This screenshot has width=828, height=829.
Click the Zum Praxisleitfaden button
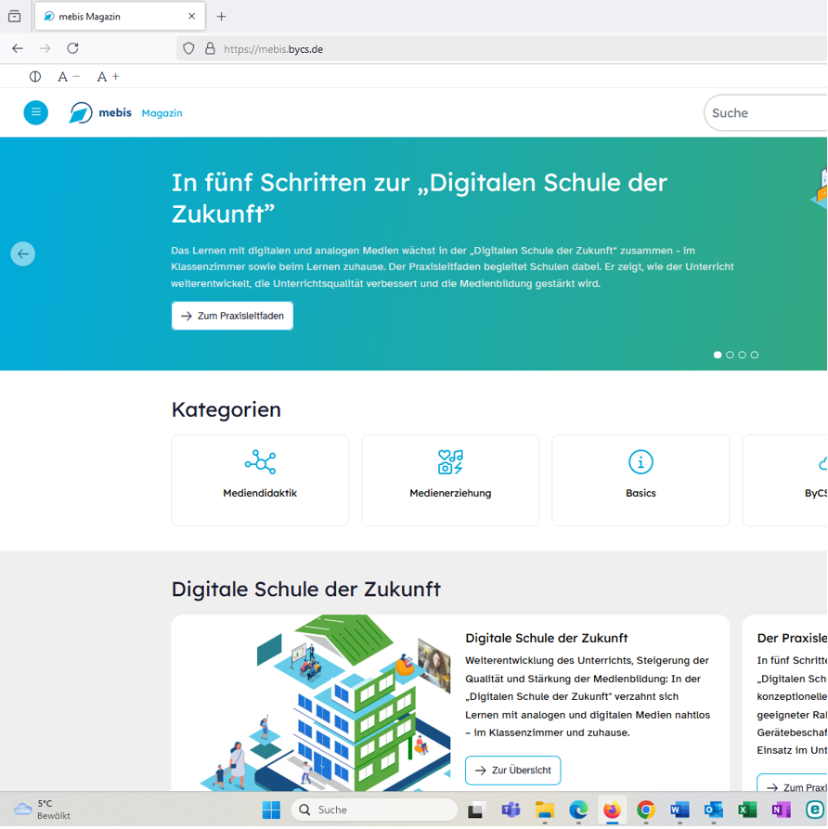231,316
